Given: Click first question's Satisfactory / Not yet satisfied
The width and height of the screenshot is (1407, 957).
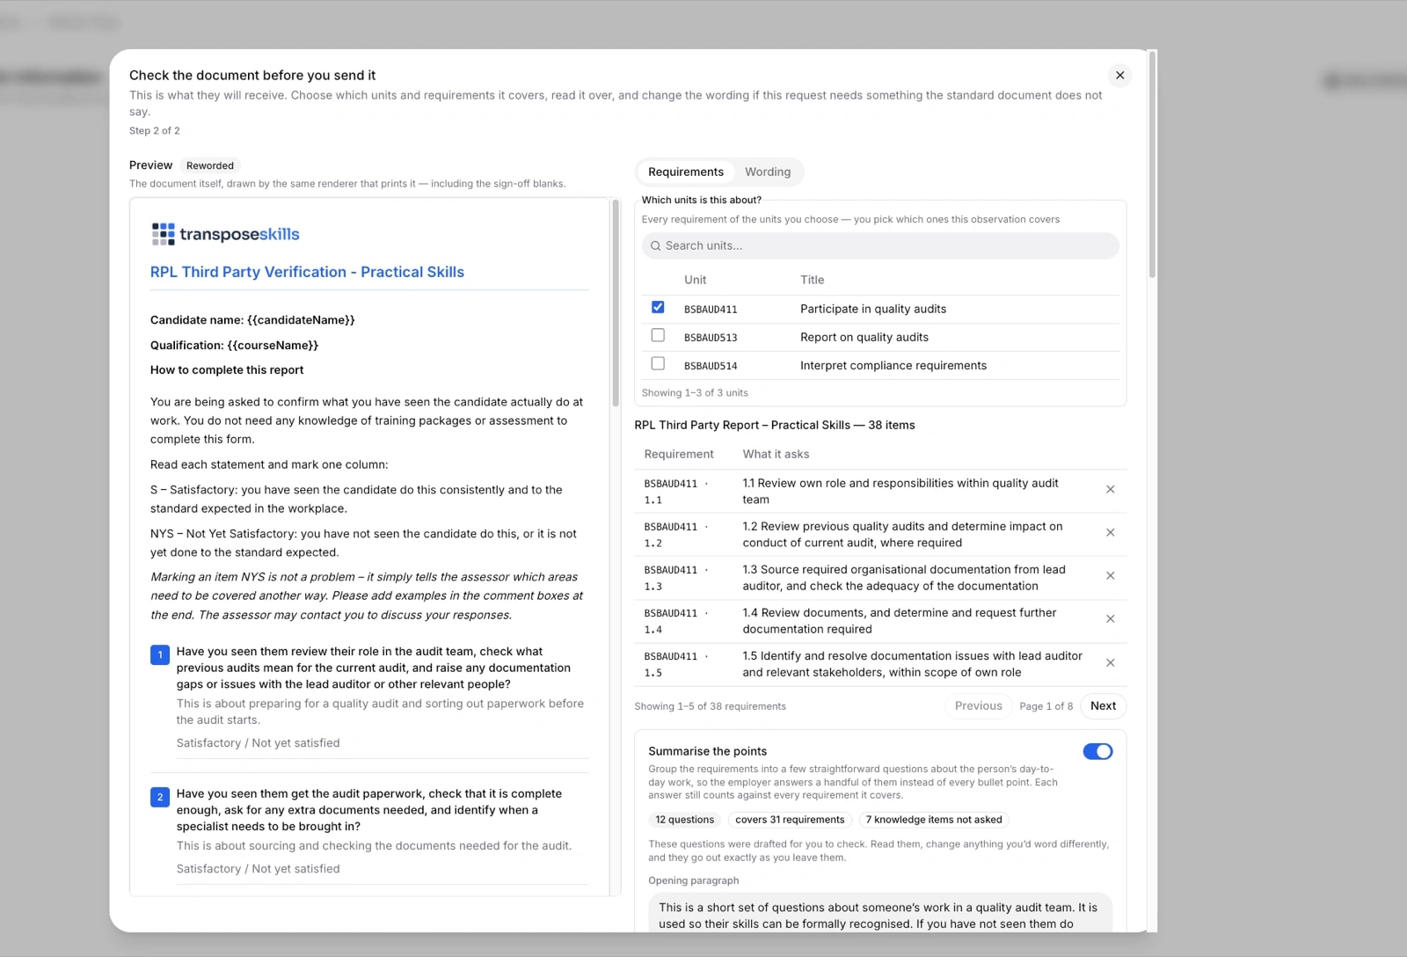Looking at the screenshot, I should click(258, 743).
